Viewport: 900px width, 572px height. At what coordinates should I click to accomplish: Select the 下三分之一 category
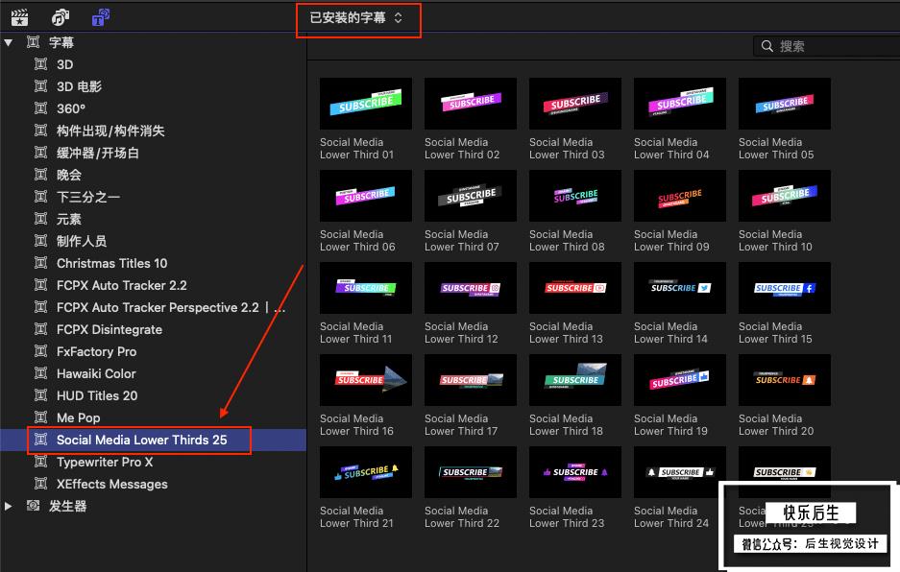tap(88, 197)
